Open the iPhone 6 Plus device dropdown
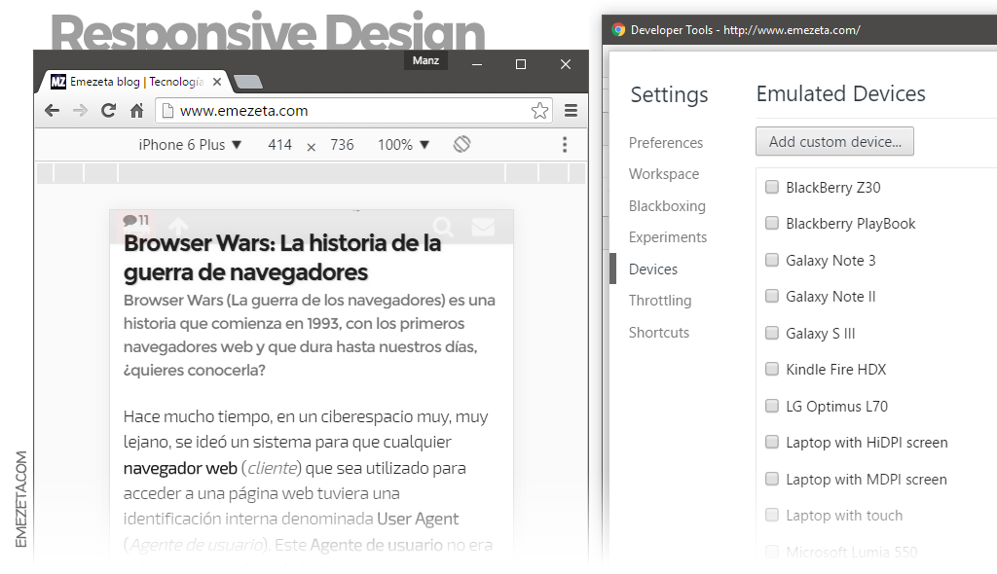 pos(190,144)
